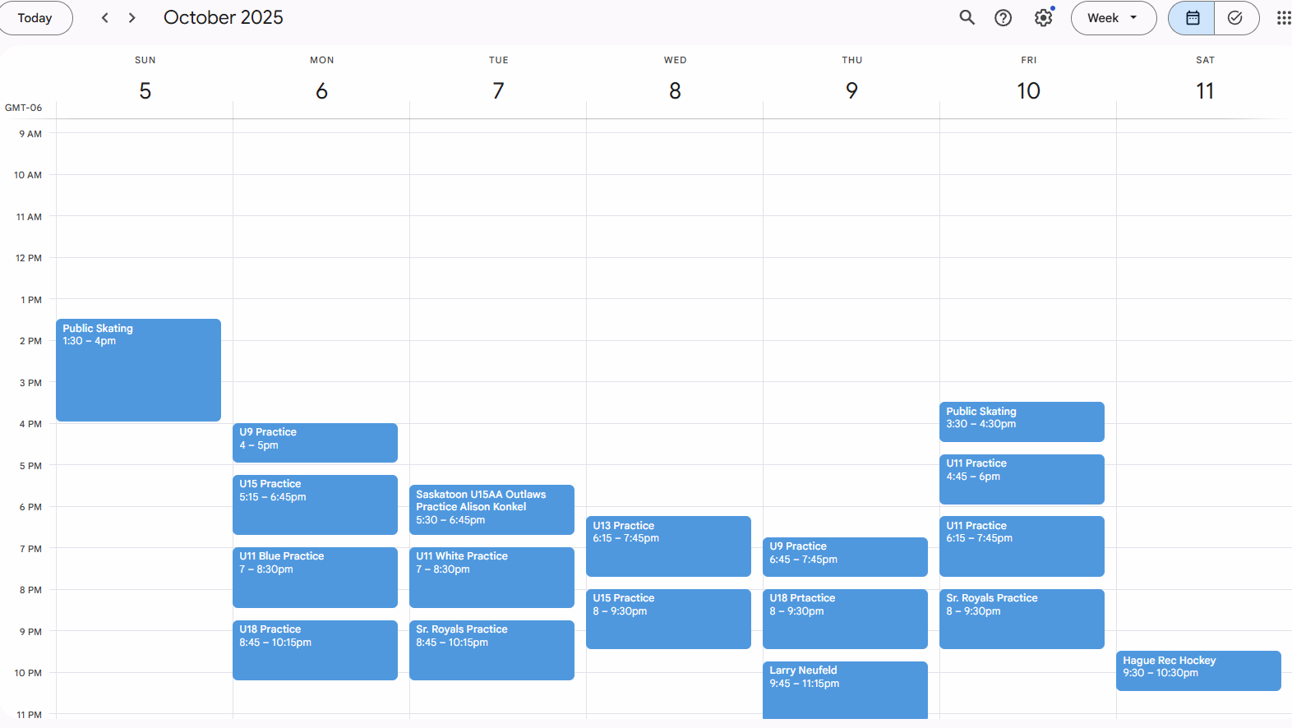Select Saturday 11 date header
The width and height of the screenshot is (1292, 728).
point(1204,90)
